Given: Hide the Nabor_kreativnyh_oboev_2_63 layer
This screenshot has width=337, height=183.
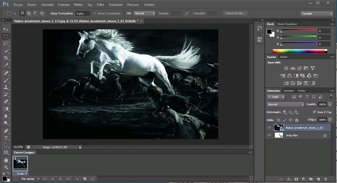Looking at the screenshot, I should click(269, 127).
